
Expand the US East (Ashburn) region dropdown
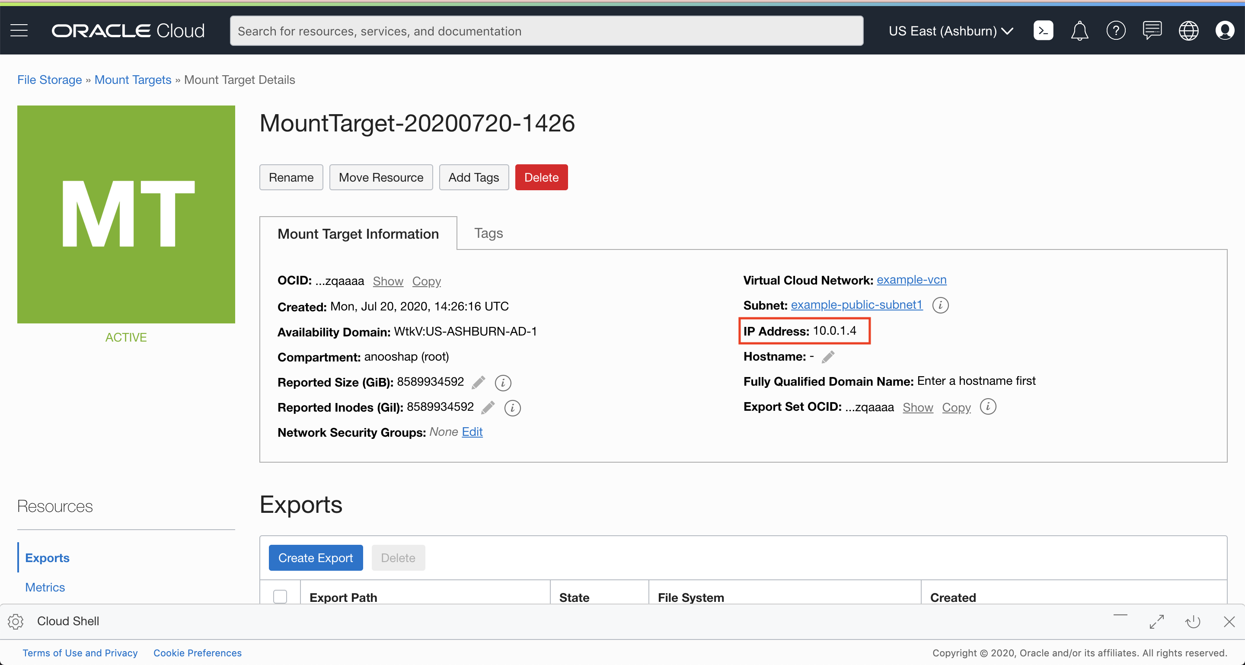pos(950,31)
